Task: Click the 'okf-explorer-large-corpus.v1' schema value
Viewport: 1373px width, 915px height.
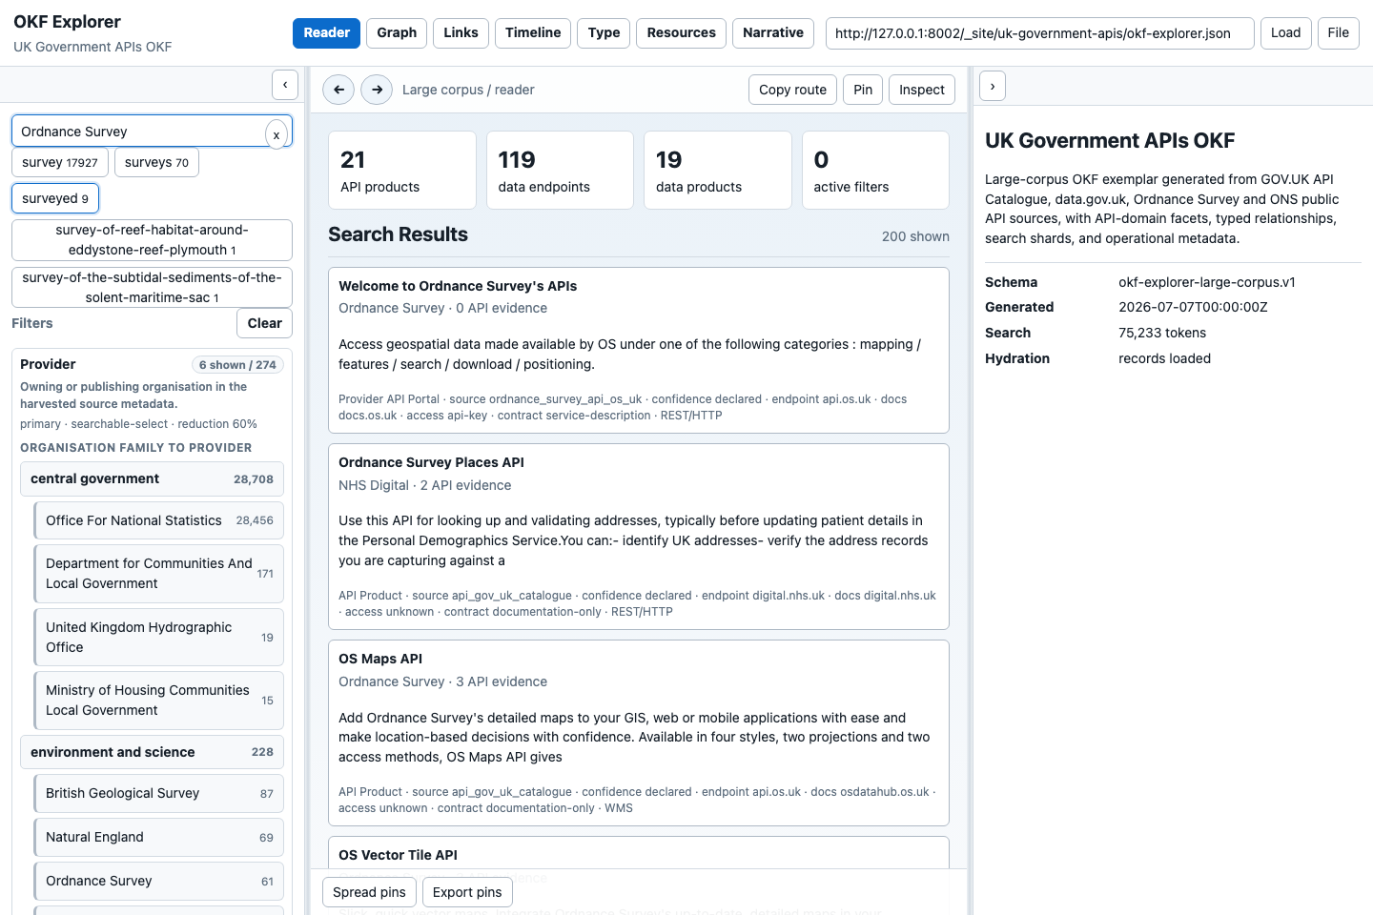Action: (1207, 282)
